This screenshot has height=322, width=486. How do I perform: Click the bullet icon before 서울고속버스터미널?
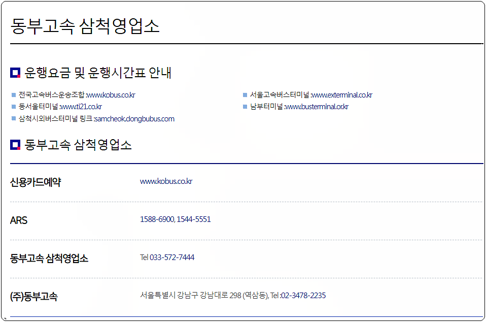(245, 95)
